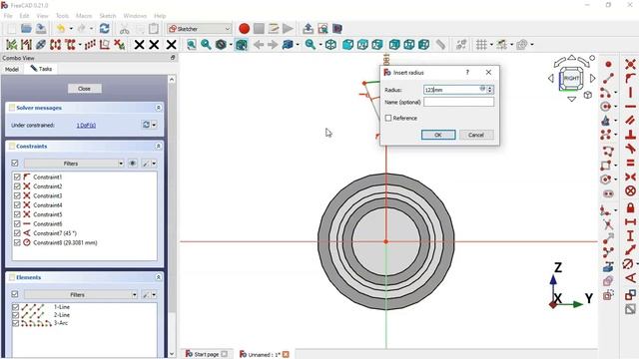Apply Block constraint tool

(630, 190)
